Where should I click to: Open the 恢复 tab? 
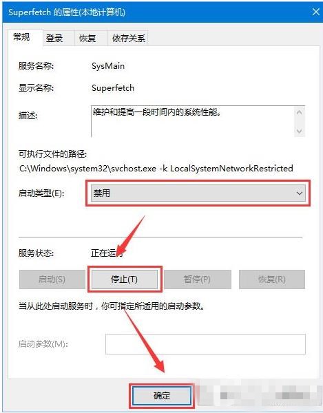tap(87, 39)
